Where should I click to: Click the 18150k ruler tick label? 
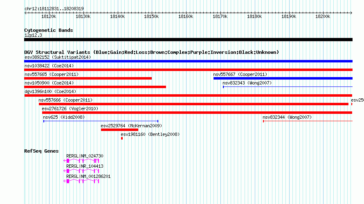click(151, 16)
